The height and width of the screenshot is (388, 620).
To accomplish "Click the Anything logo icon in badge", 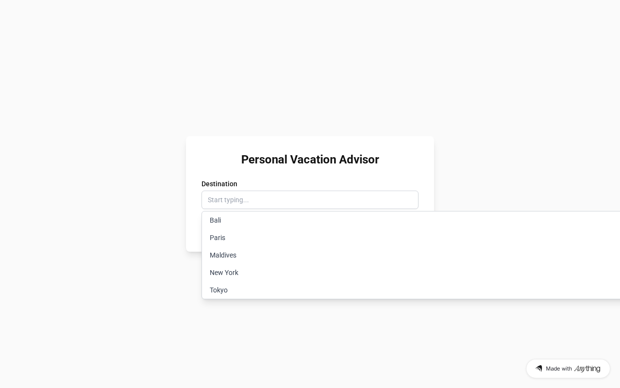I will (539, 369).
